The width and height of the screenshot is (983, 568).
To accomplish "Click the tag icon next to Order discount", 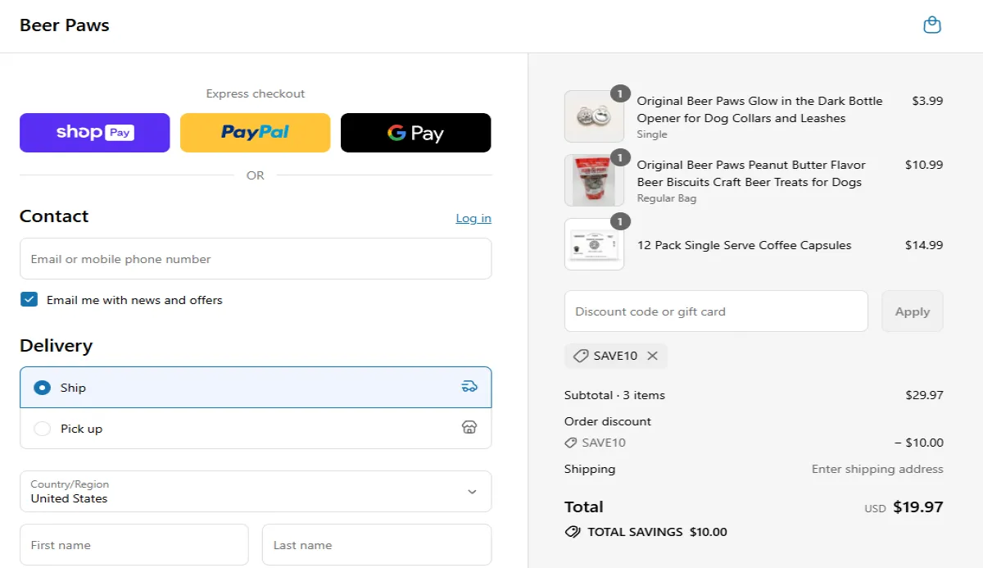I will point(570,443).
